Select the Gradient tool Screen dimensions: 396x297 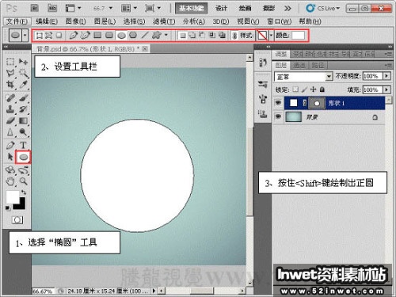(23, 121)
